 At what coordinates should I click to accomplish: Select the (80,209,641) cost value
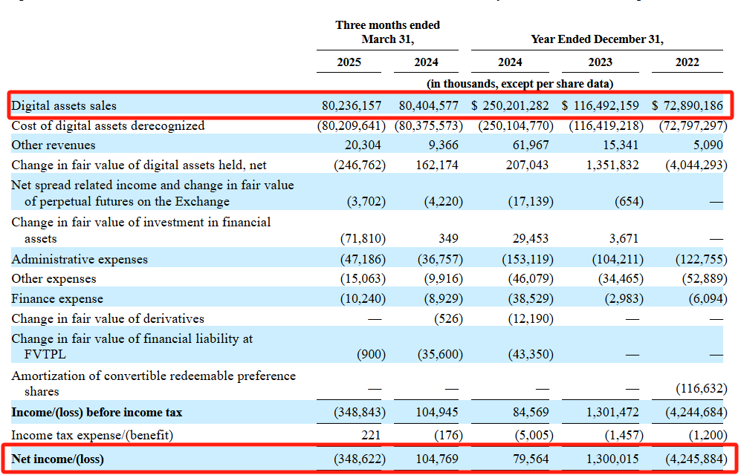[351, 126]
